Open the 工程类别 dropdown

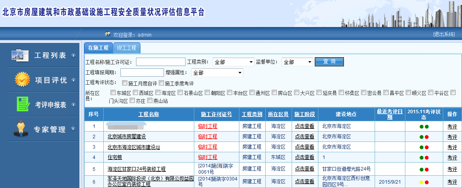(x=233, y=62)
